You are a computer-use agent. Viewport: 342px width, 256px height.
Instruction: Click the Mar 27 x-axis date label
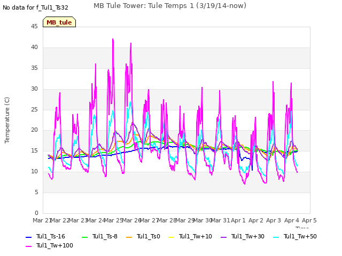[x=149, y=220]
